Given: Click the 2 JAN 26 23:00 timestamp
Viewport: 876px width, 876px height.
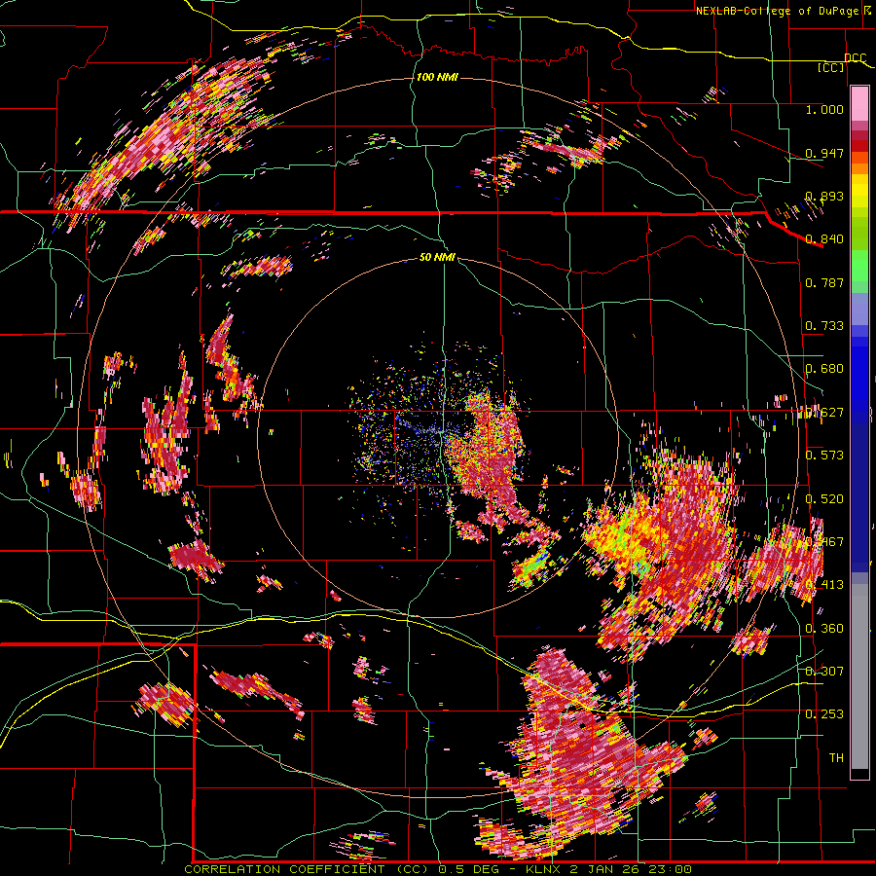Looking at the screenshot, I should coord(631,869).
